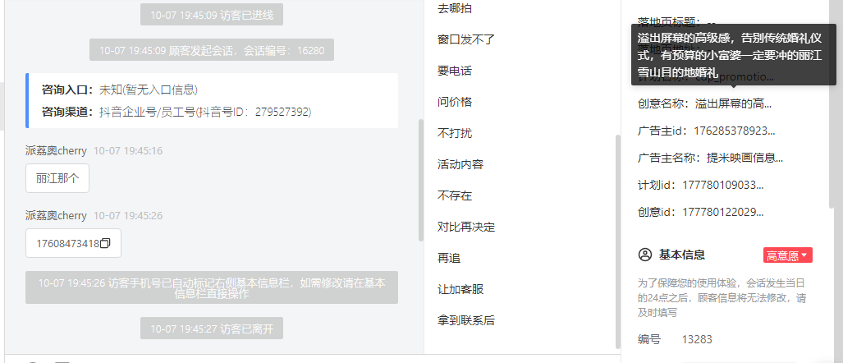Image resolution: width=843 pixels, height=363 pixels.
Task: Click the 广告主名称 提米映画 field
Action: [x=710, y=158]
